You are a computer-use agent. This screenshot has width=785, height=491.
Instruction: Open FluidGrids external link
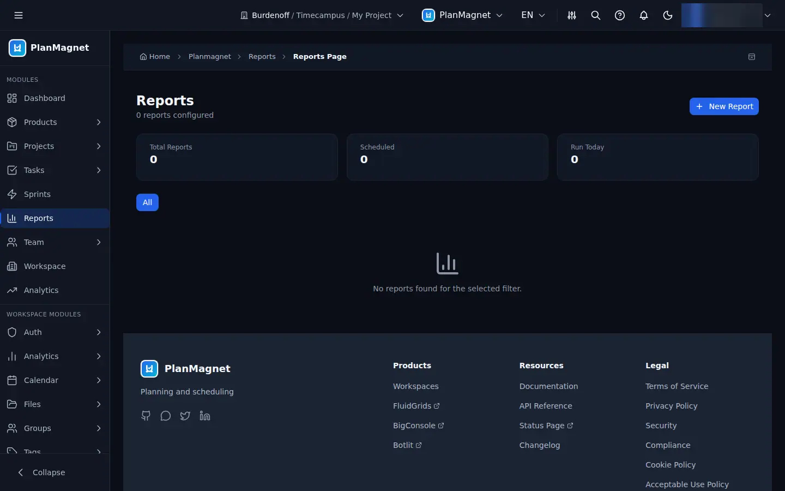click(416, 406)
